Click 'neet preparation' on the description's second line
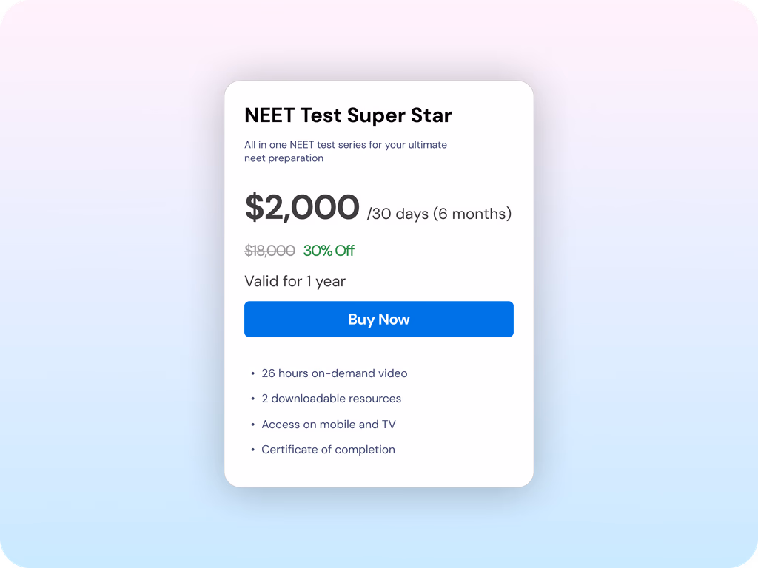The image size is (758, 568). (284, 158)
